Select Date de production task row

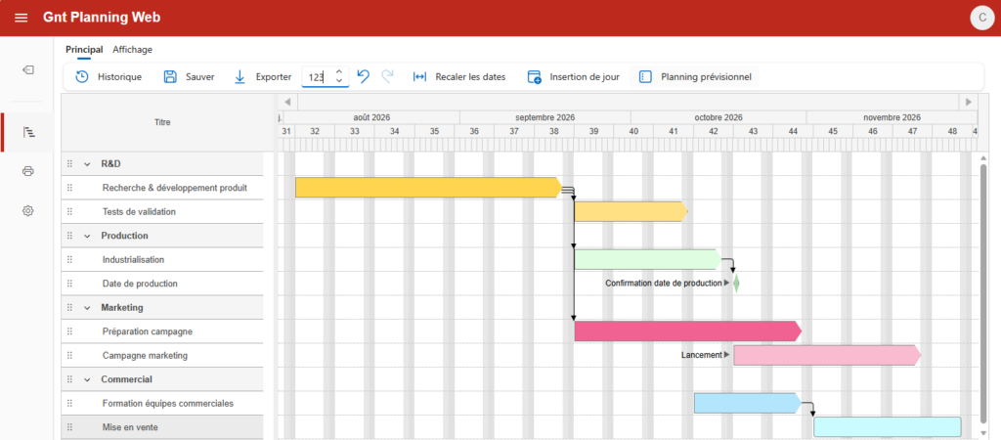pos(162,284)
